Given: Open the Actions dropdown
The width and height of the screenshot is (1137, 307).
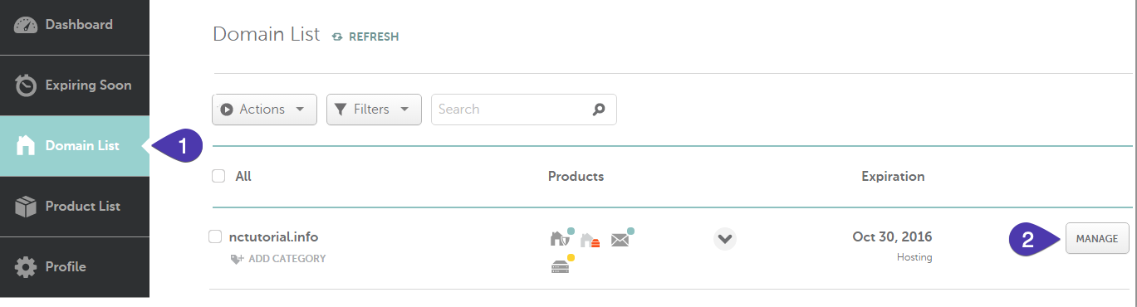Looking at the screenshot, I should click(264, 109).
